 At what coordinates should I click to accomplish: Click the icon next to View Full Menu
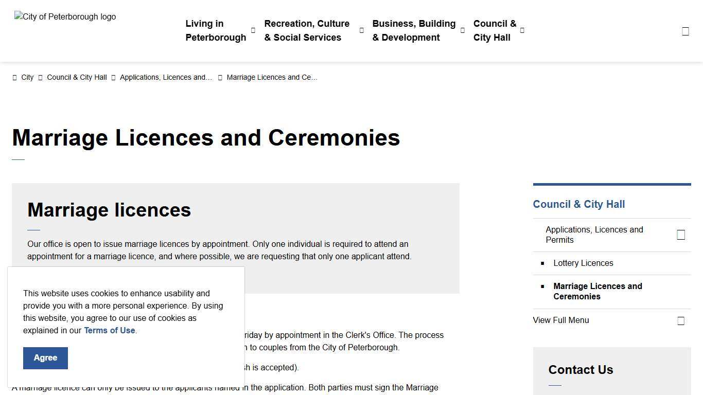(681, 320)
